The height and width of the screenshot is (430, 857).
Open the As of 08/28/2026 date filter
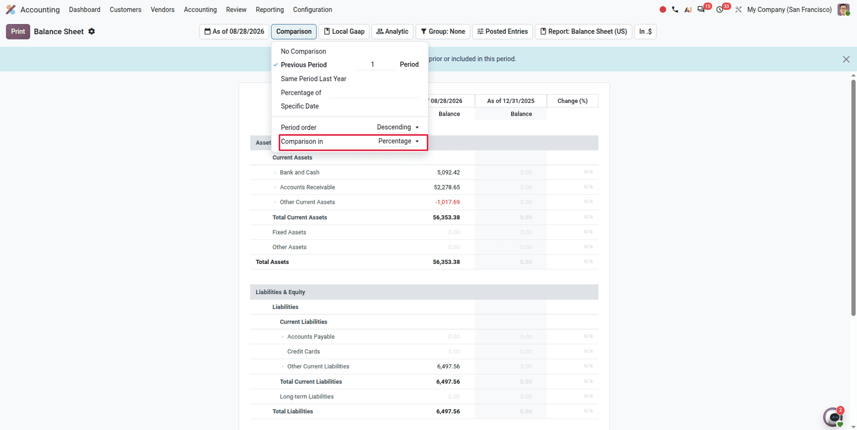[234, 32]
